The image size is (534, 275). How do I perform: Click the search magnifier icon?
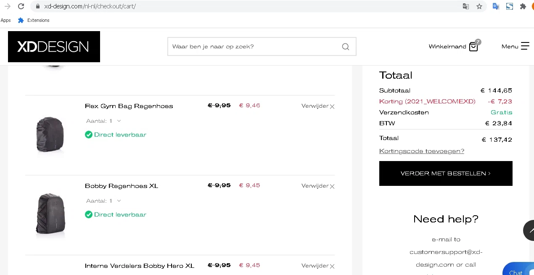(x=346, y=47)
